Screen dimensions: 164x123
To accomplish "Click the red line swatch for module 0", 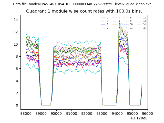I will (x=103, y=18).
